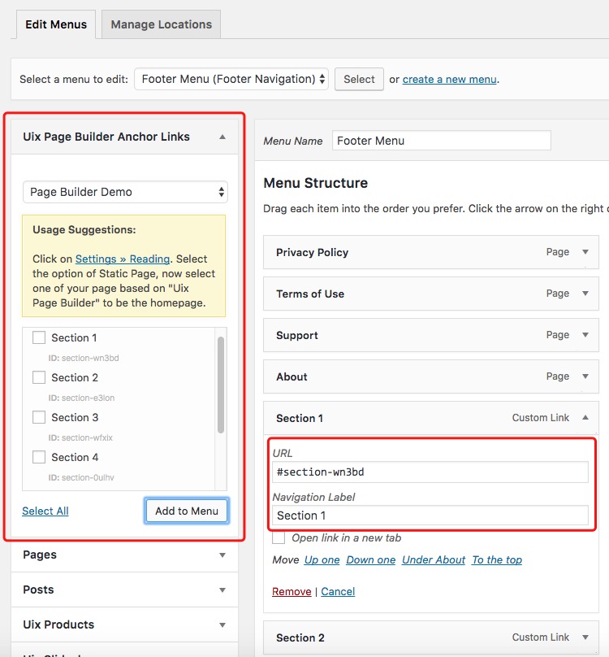The height and width of the screenshot is (657, 609).
Task: Expand the Privacy Policy menu item arrow
Action: 585,252
